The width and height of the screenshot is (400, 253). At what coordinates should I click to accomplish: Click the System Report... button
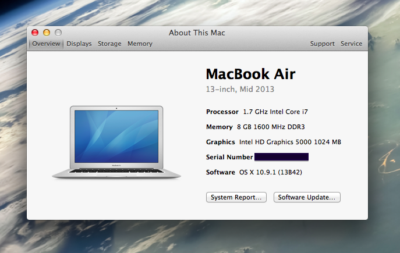click(236, 197)
